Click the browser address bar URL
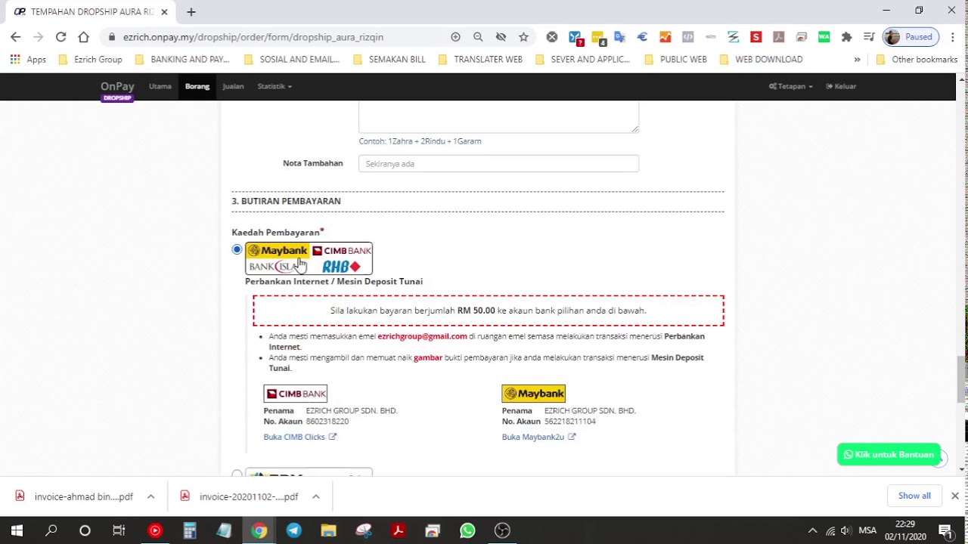968x544 pixels. point(253,36)
